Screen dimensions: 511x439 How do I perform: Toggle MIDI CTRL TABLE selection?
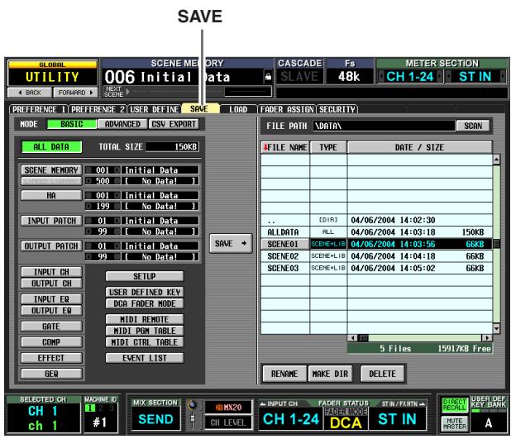point(145,342)
